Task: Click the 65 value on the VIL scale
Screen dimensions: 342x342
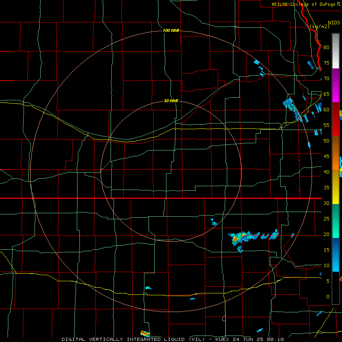Action: point(326,94)
